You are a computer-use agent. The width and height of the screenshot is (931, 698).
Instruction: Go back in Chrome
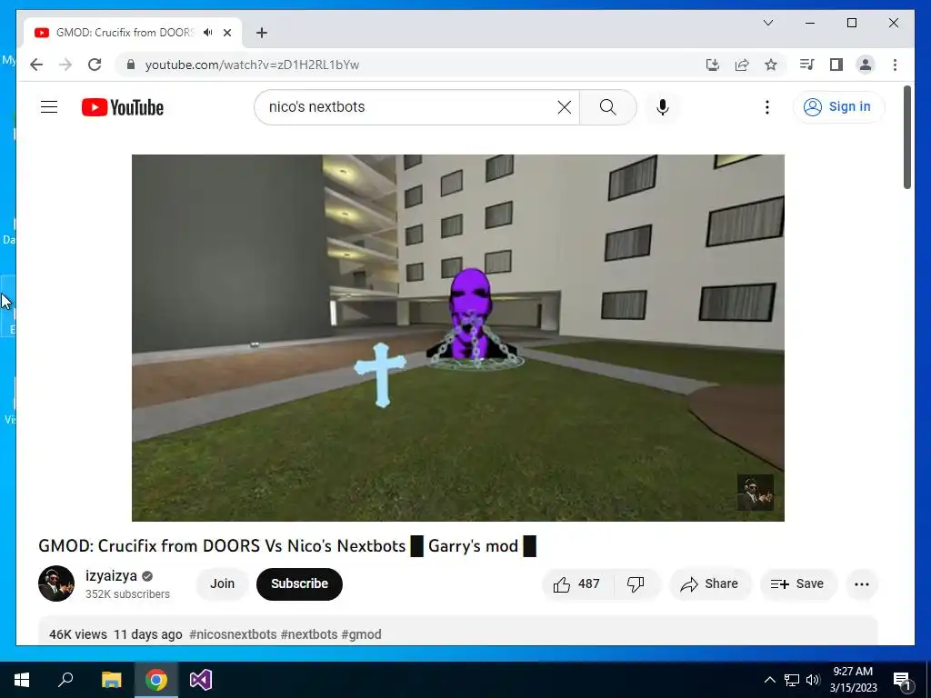point(36,65)
